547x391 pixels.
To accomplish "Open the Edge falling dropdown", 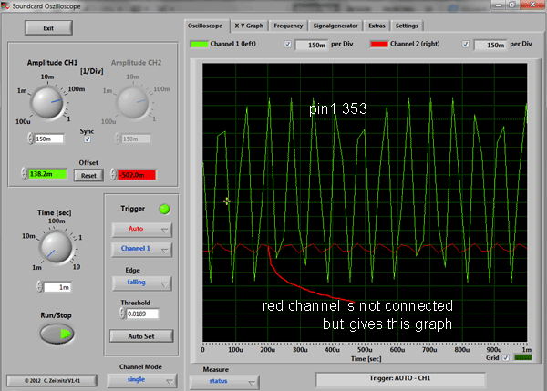I will (x=140, y=283).
